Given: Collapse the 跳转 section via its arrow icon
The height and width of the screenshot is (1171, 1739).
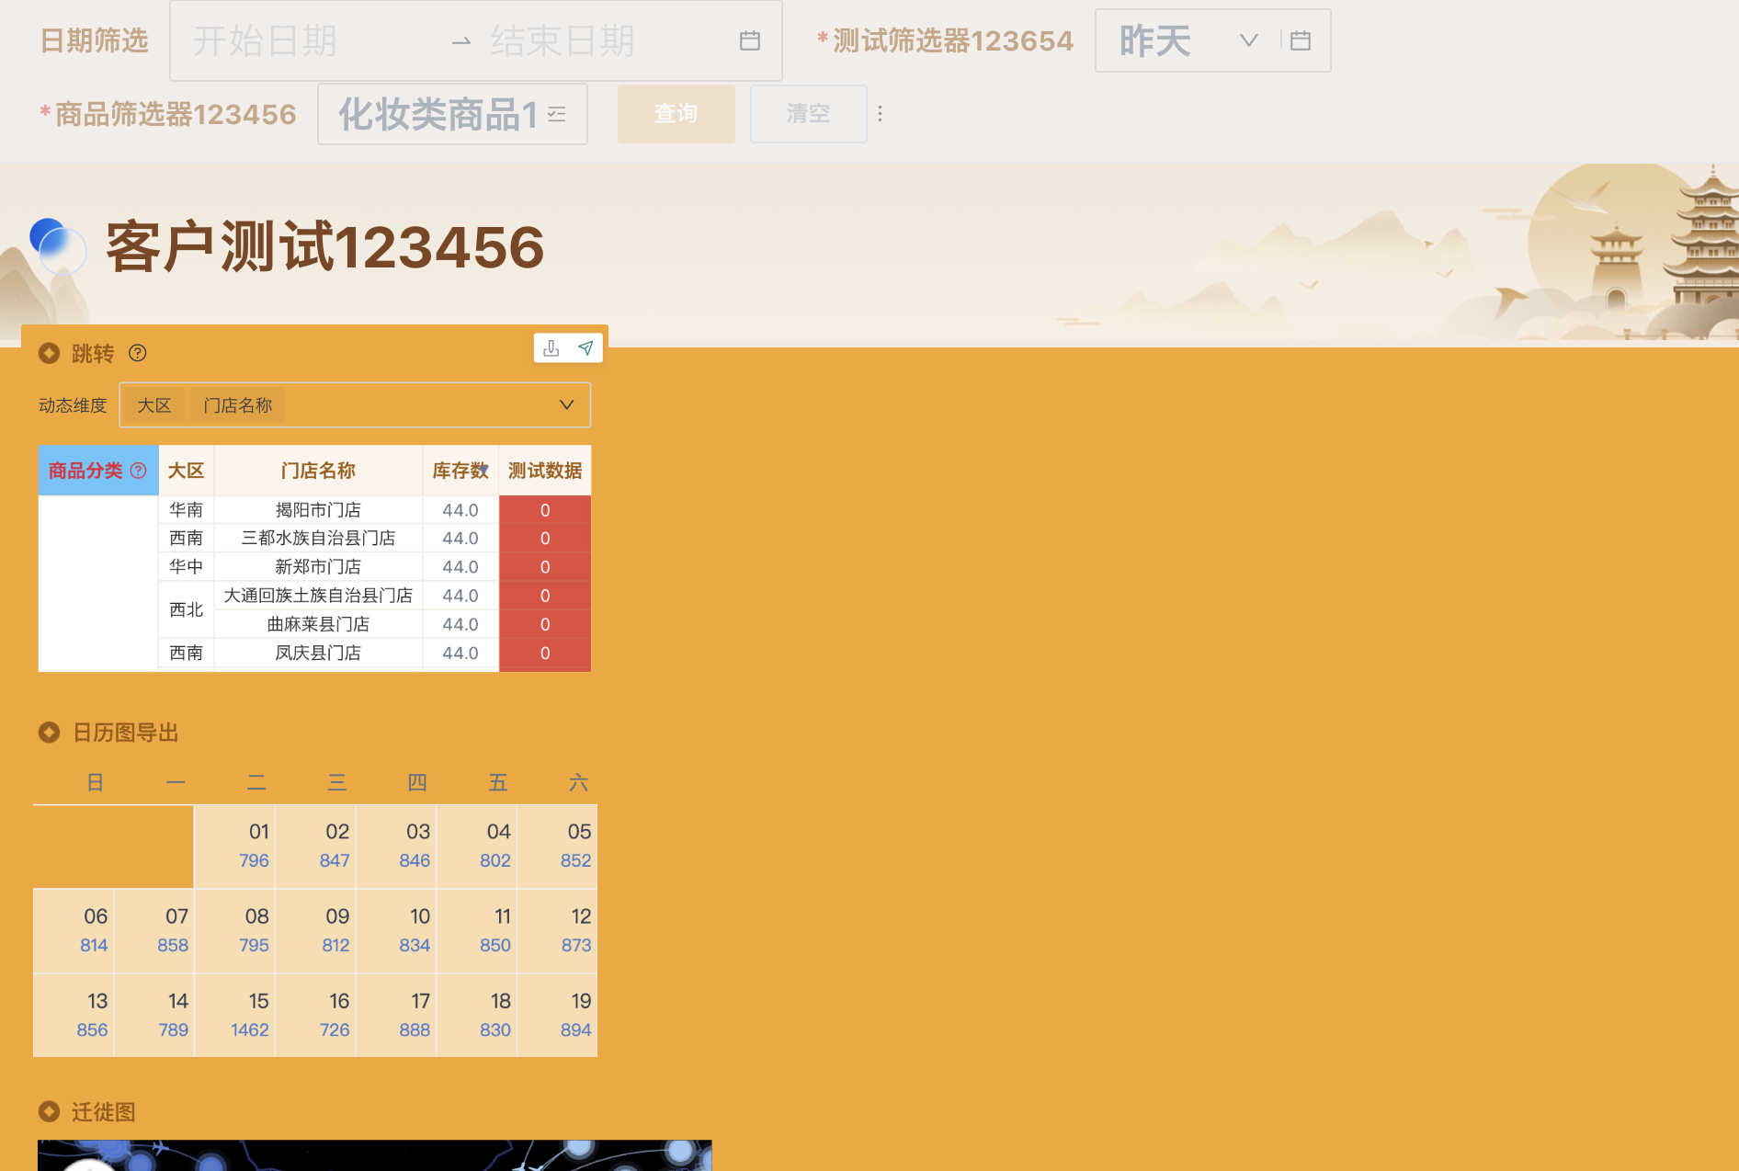Looking at the screenshot, I should point(49,352).
